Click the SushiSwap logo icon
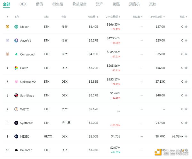This screenshot has height=159, width=192. (16, 95)
